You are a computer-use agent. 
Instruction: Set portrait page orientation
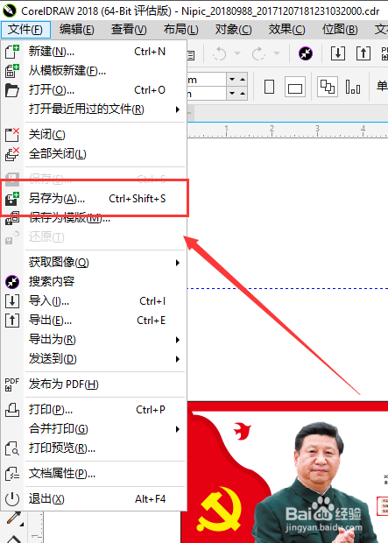[x=269, y=87]
